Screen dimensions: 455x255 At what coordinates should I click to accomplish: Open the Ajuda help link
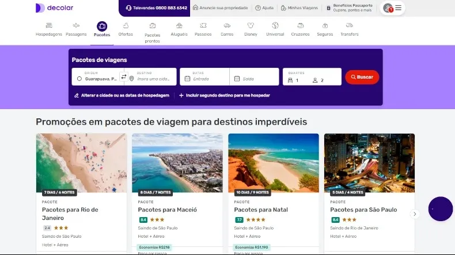(264, 8)
